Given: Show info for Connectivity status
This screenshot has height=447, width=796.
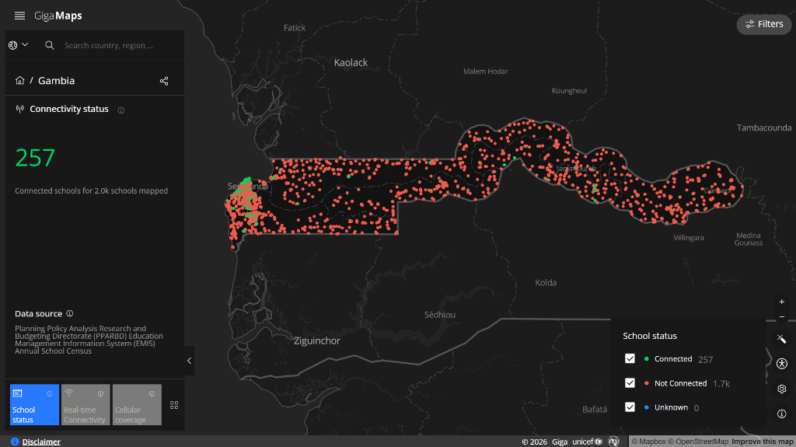Looking at the screenshot, I should (120, 110).
